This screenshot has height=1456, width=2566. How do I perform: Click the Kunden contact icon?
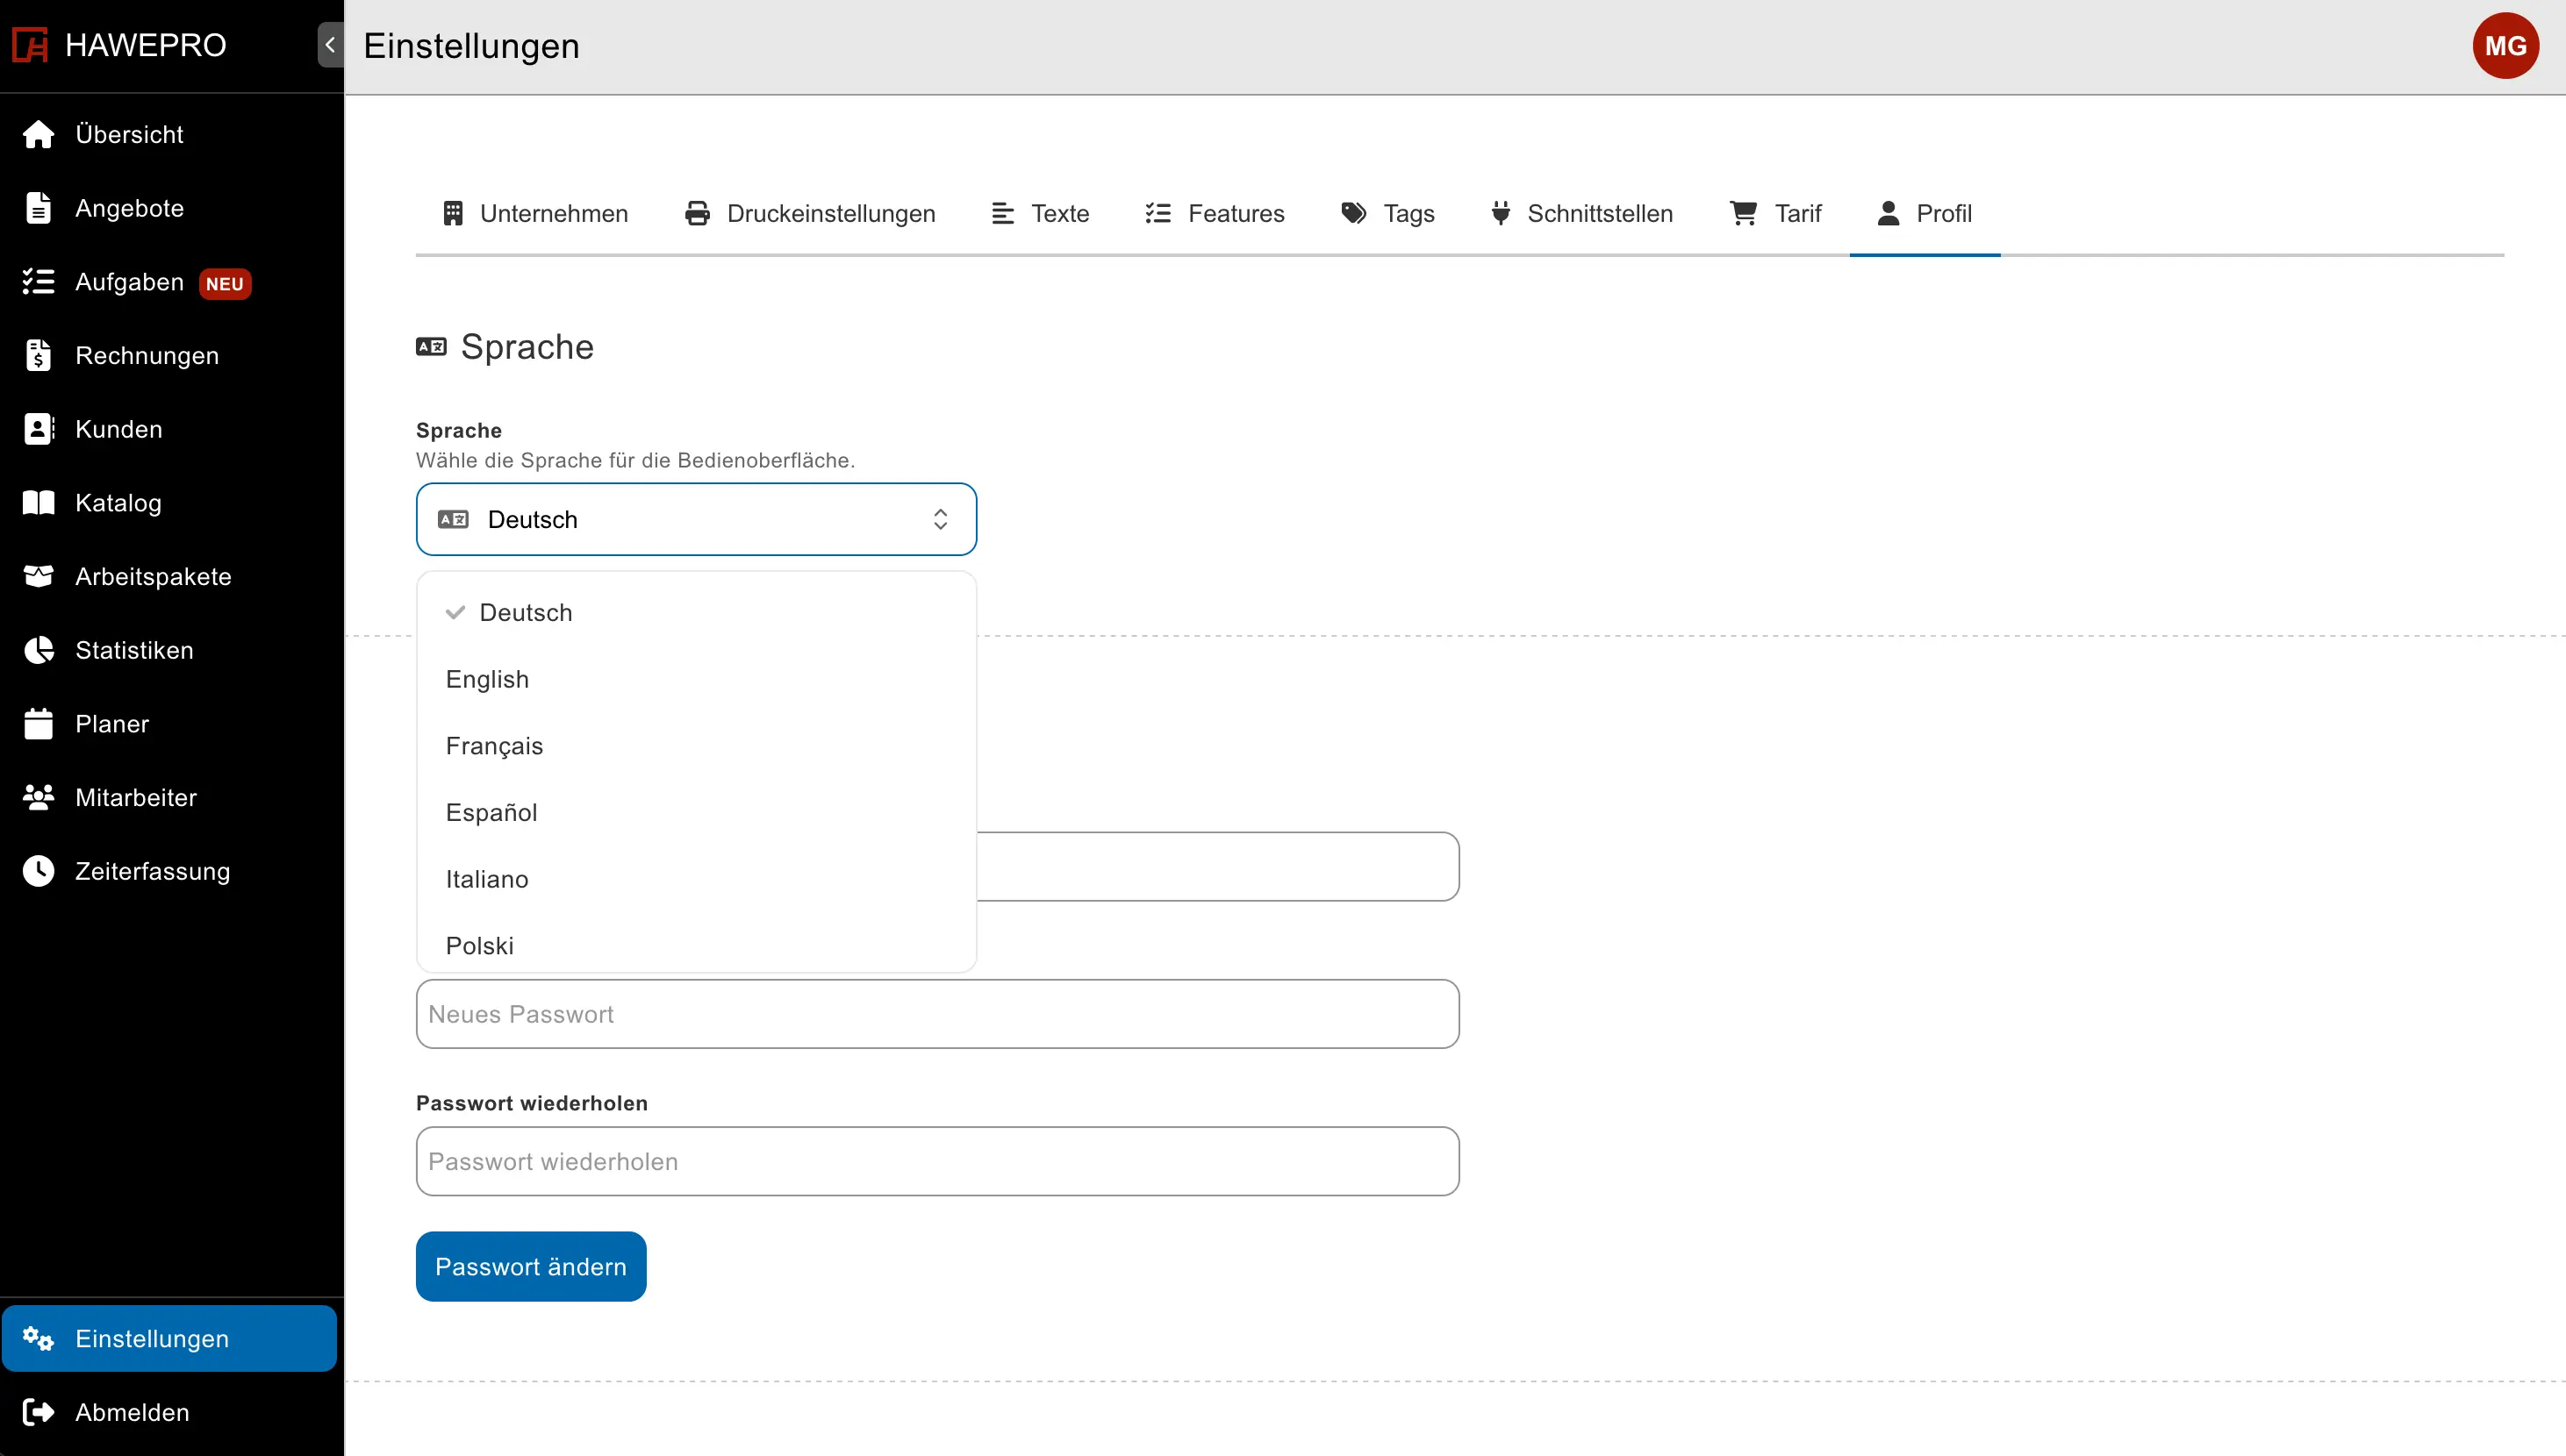pyautogui.click(x=38, y=429)
